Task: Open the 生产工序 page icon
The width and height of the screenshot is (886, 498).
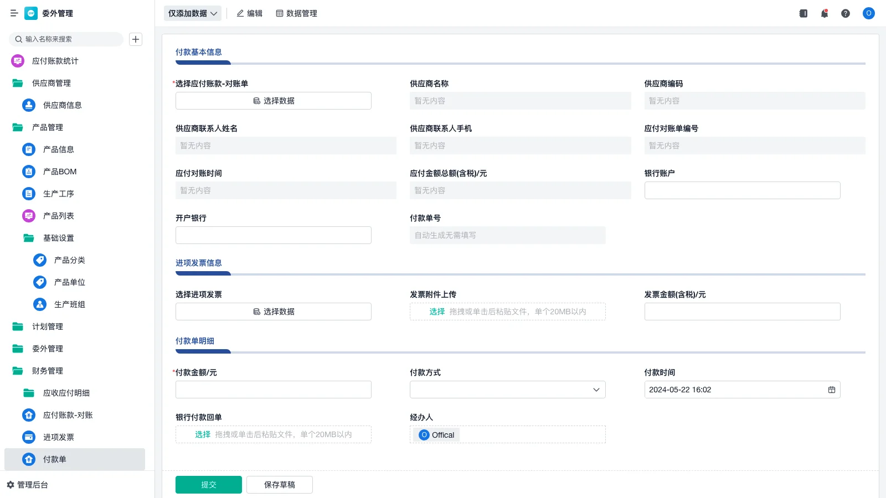Action: pyautogui.click(x=28, y=194)
